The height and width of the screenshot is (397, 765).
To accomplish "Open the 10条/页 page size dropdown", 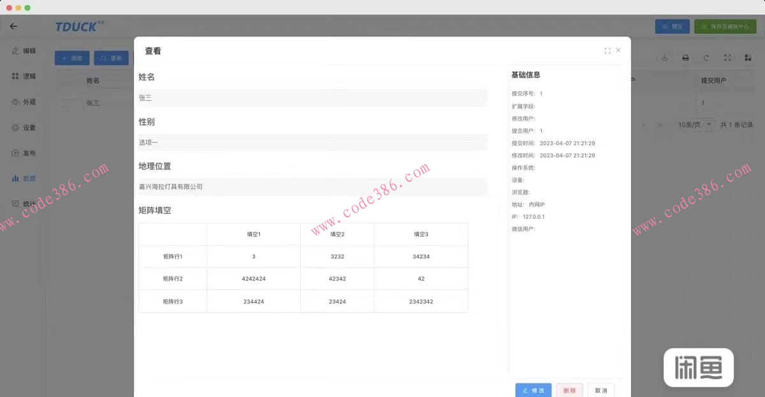I will coord(696,125).
